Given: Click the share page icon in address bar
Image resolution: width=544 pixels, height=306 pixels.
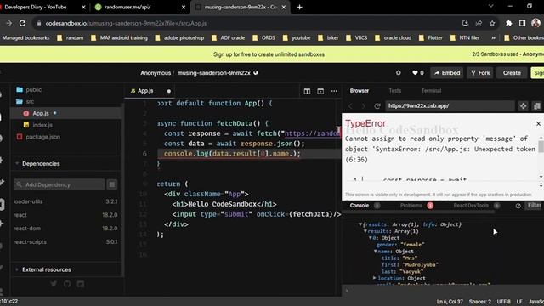Looking at the screenshot, I should 479,23.
